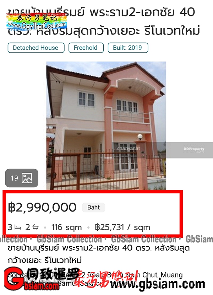Click the Built: 2019 tag
Image resolution: width=213 pixels, height=295 pixels.
click(128, 48)
